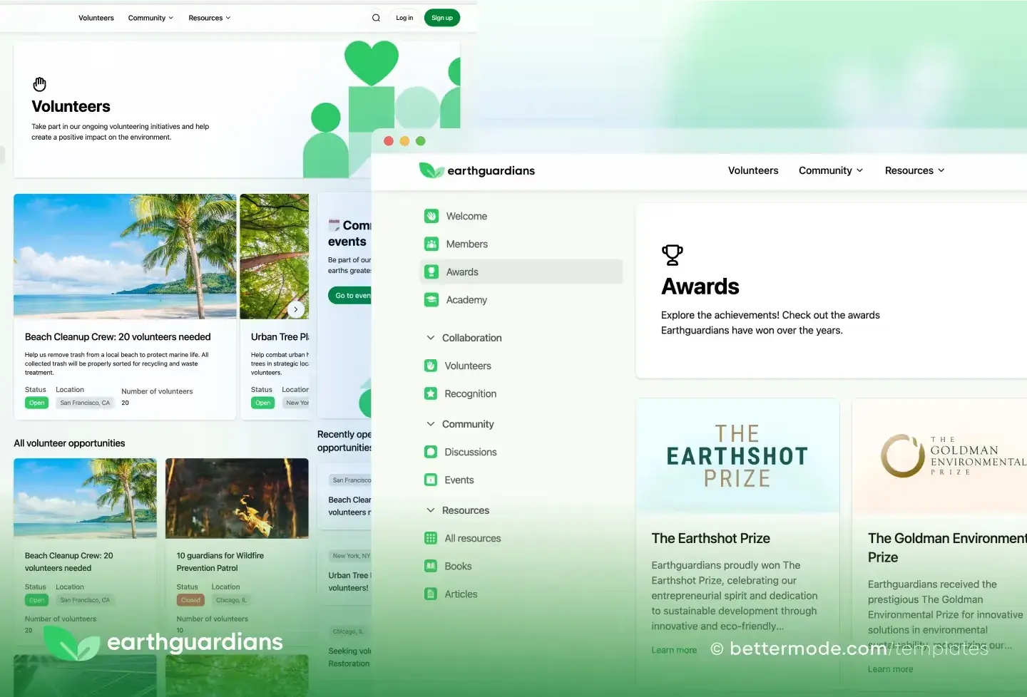Open the Community dropdown in the front window header
This screenshot has width=1027, height=697.
[831, 170]
